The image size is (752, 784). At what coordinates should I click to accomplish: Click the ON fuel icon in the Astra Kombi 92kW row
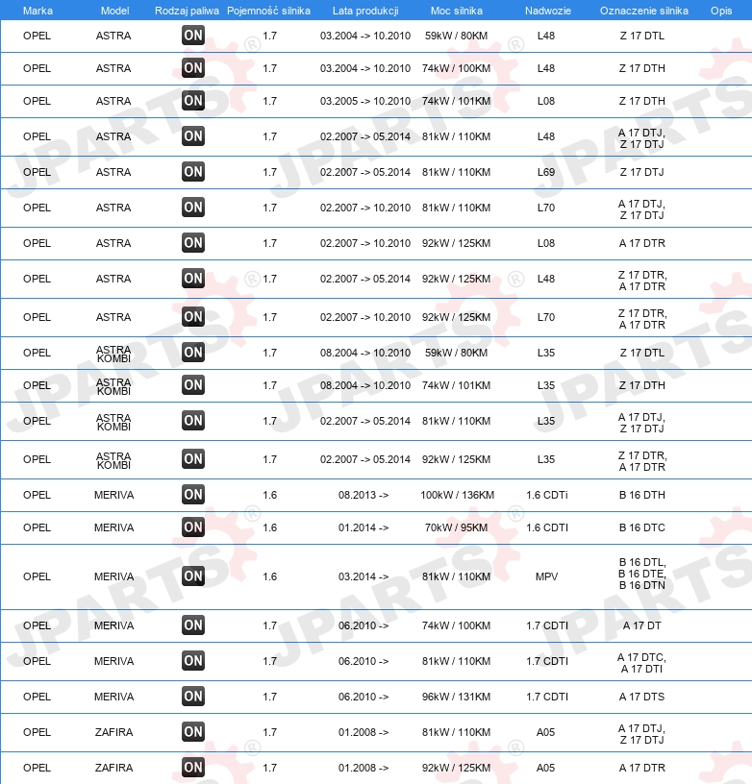click(193, 459)
